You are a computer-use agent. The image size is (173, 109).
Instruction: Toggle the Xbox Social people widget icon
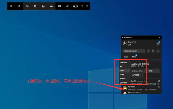click(51, 6)
